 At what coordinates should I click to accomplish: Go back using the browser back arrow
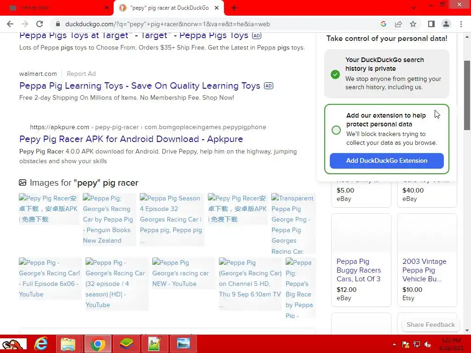(x=10, y=24)
